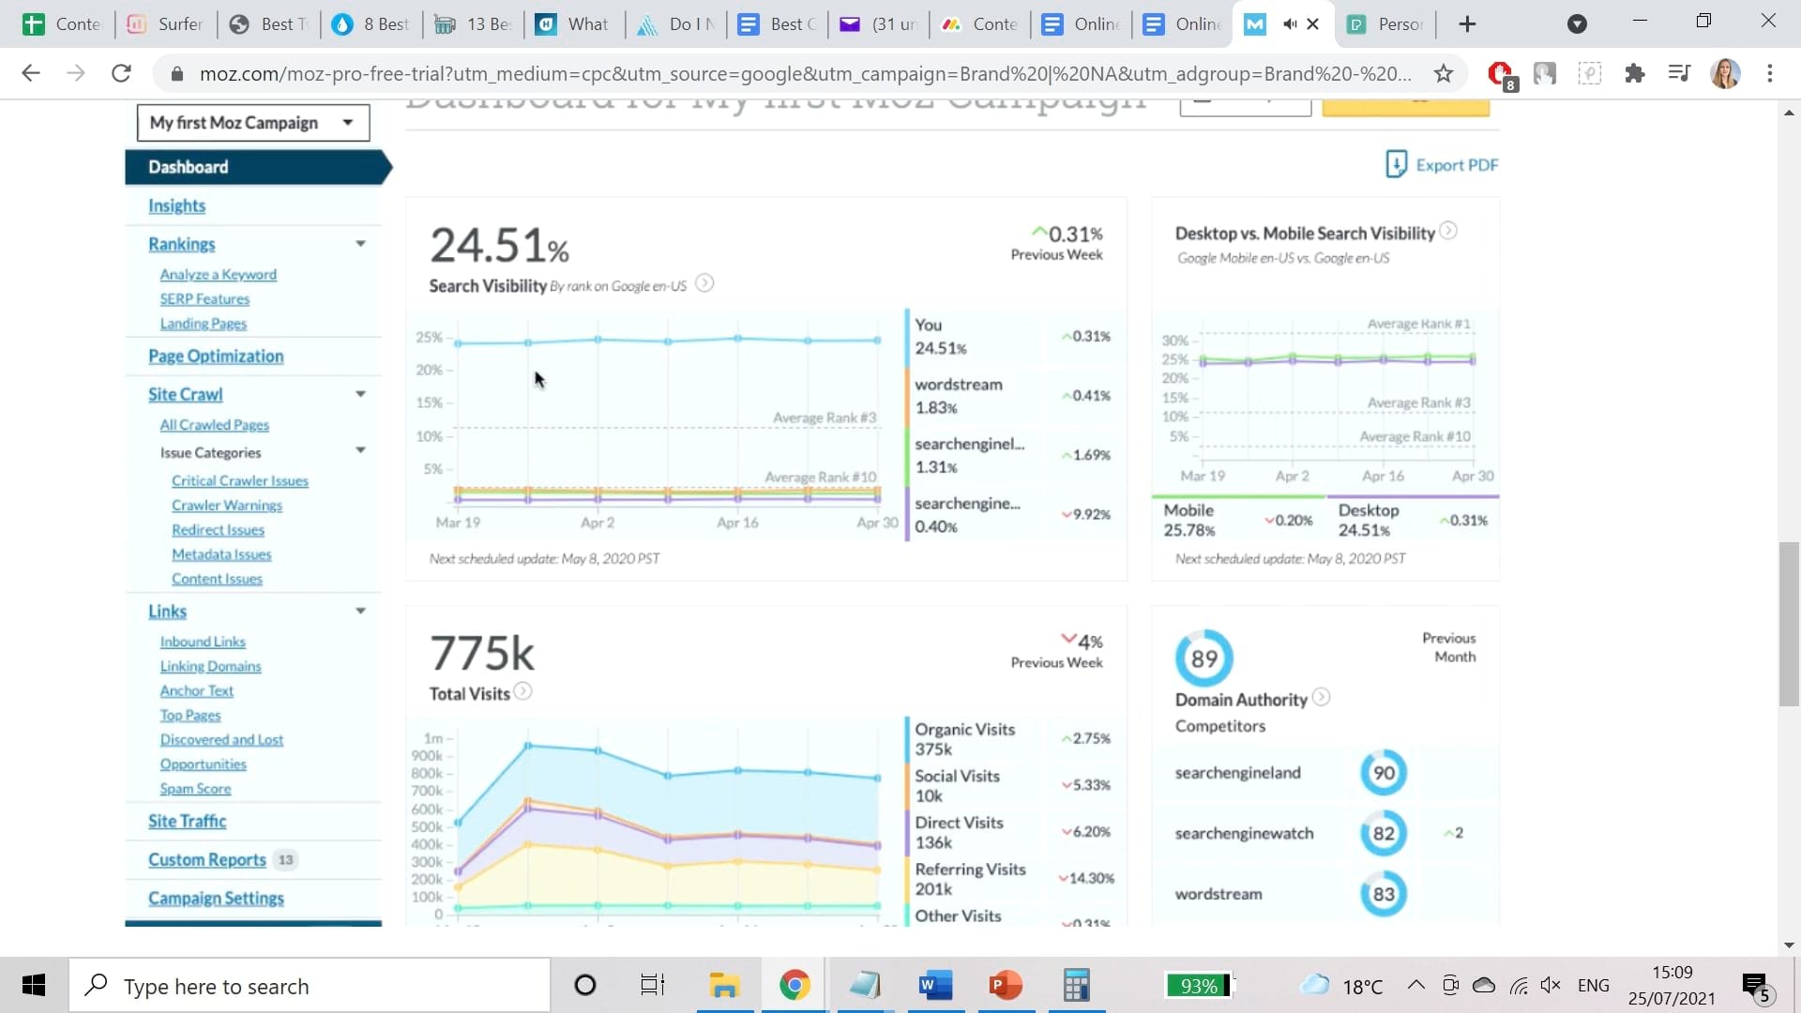The image size is (1801, 1013).
Task: Click the browser back arrow
Action: point(31,73)
